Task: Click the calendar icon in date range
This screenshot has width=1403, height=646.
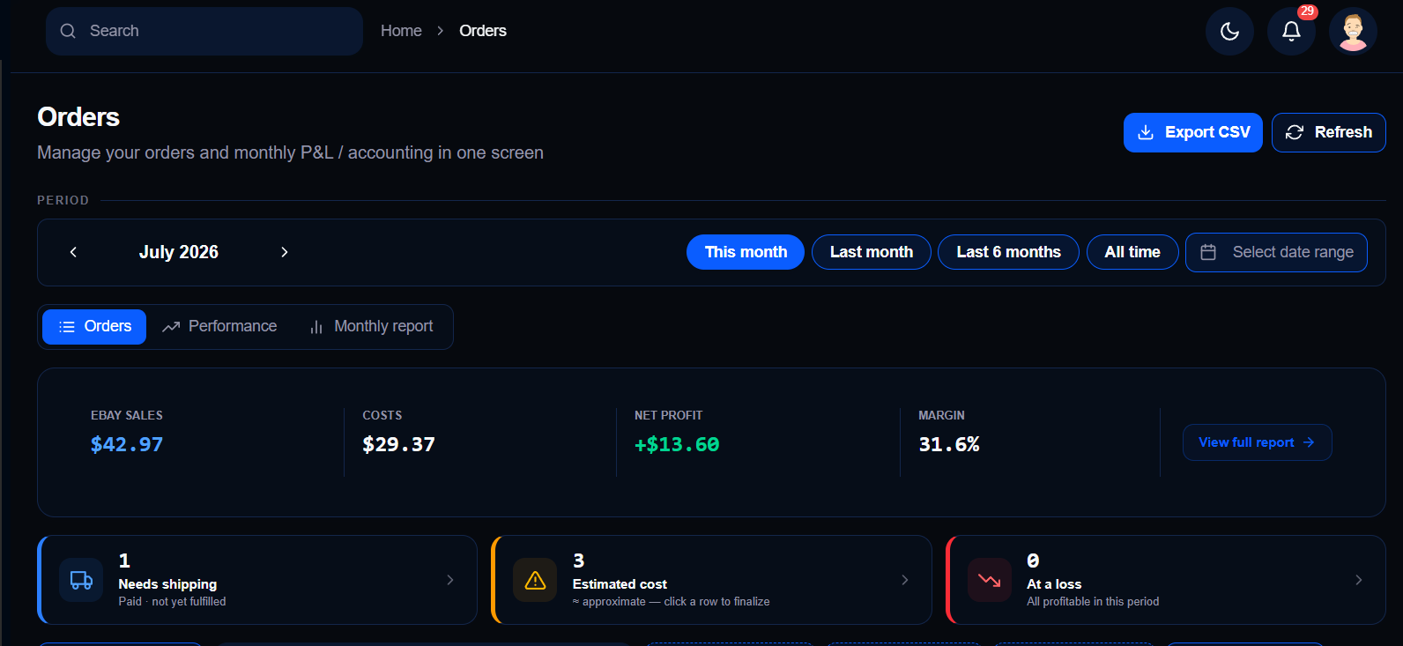Action: click(1208, 252)
